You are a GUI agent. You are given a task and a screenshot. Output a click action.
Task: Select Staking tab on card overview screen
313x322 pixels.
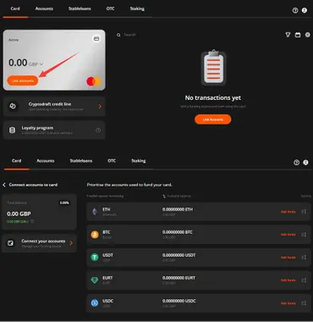point(137,8)
